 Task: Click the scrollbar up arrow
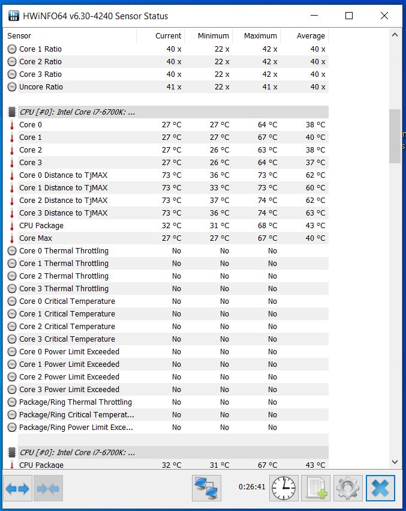(395, 35)
